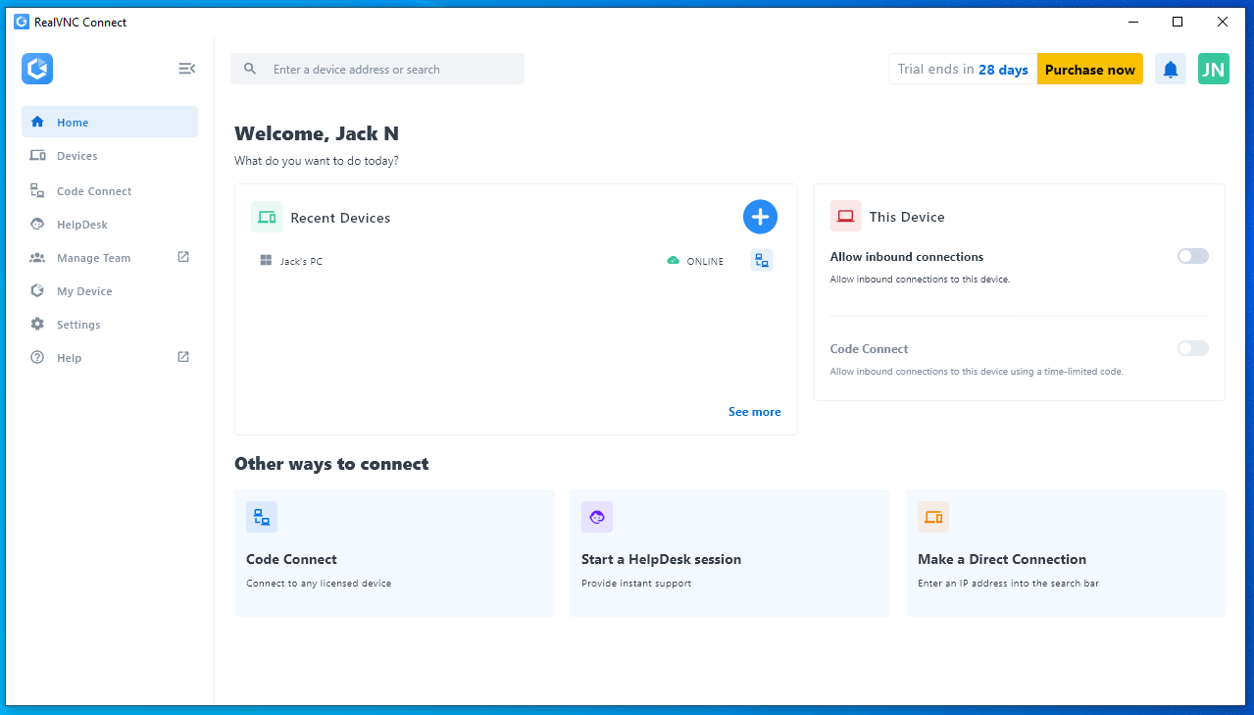Viewport: 1254px width, 715px height.
Task: Connect to Jack's PC using the connect icon
Action: 762,260
